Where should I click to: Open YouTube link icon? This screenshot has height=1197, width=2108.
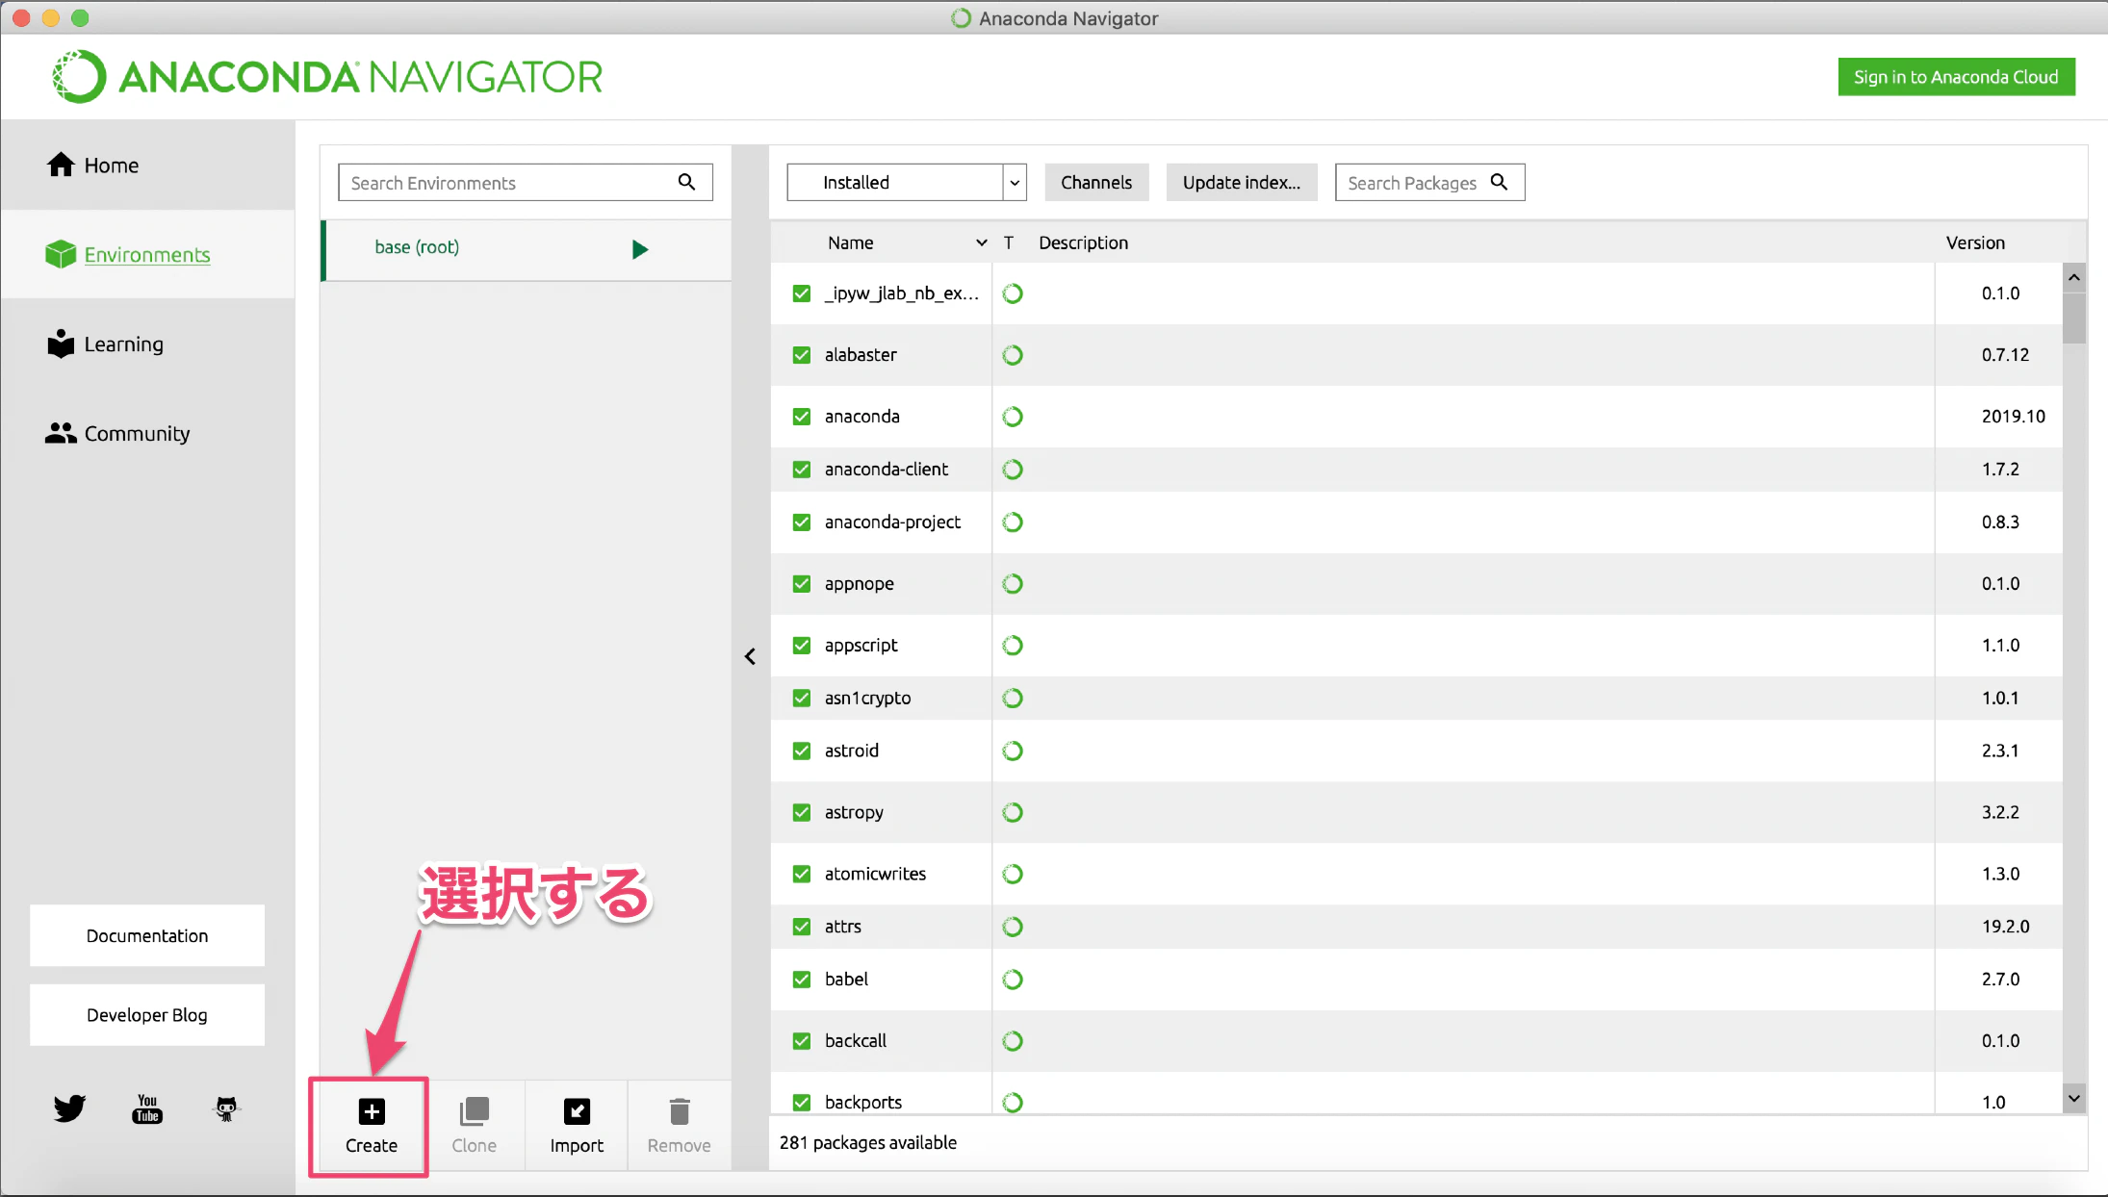coord(147,1108)
